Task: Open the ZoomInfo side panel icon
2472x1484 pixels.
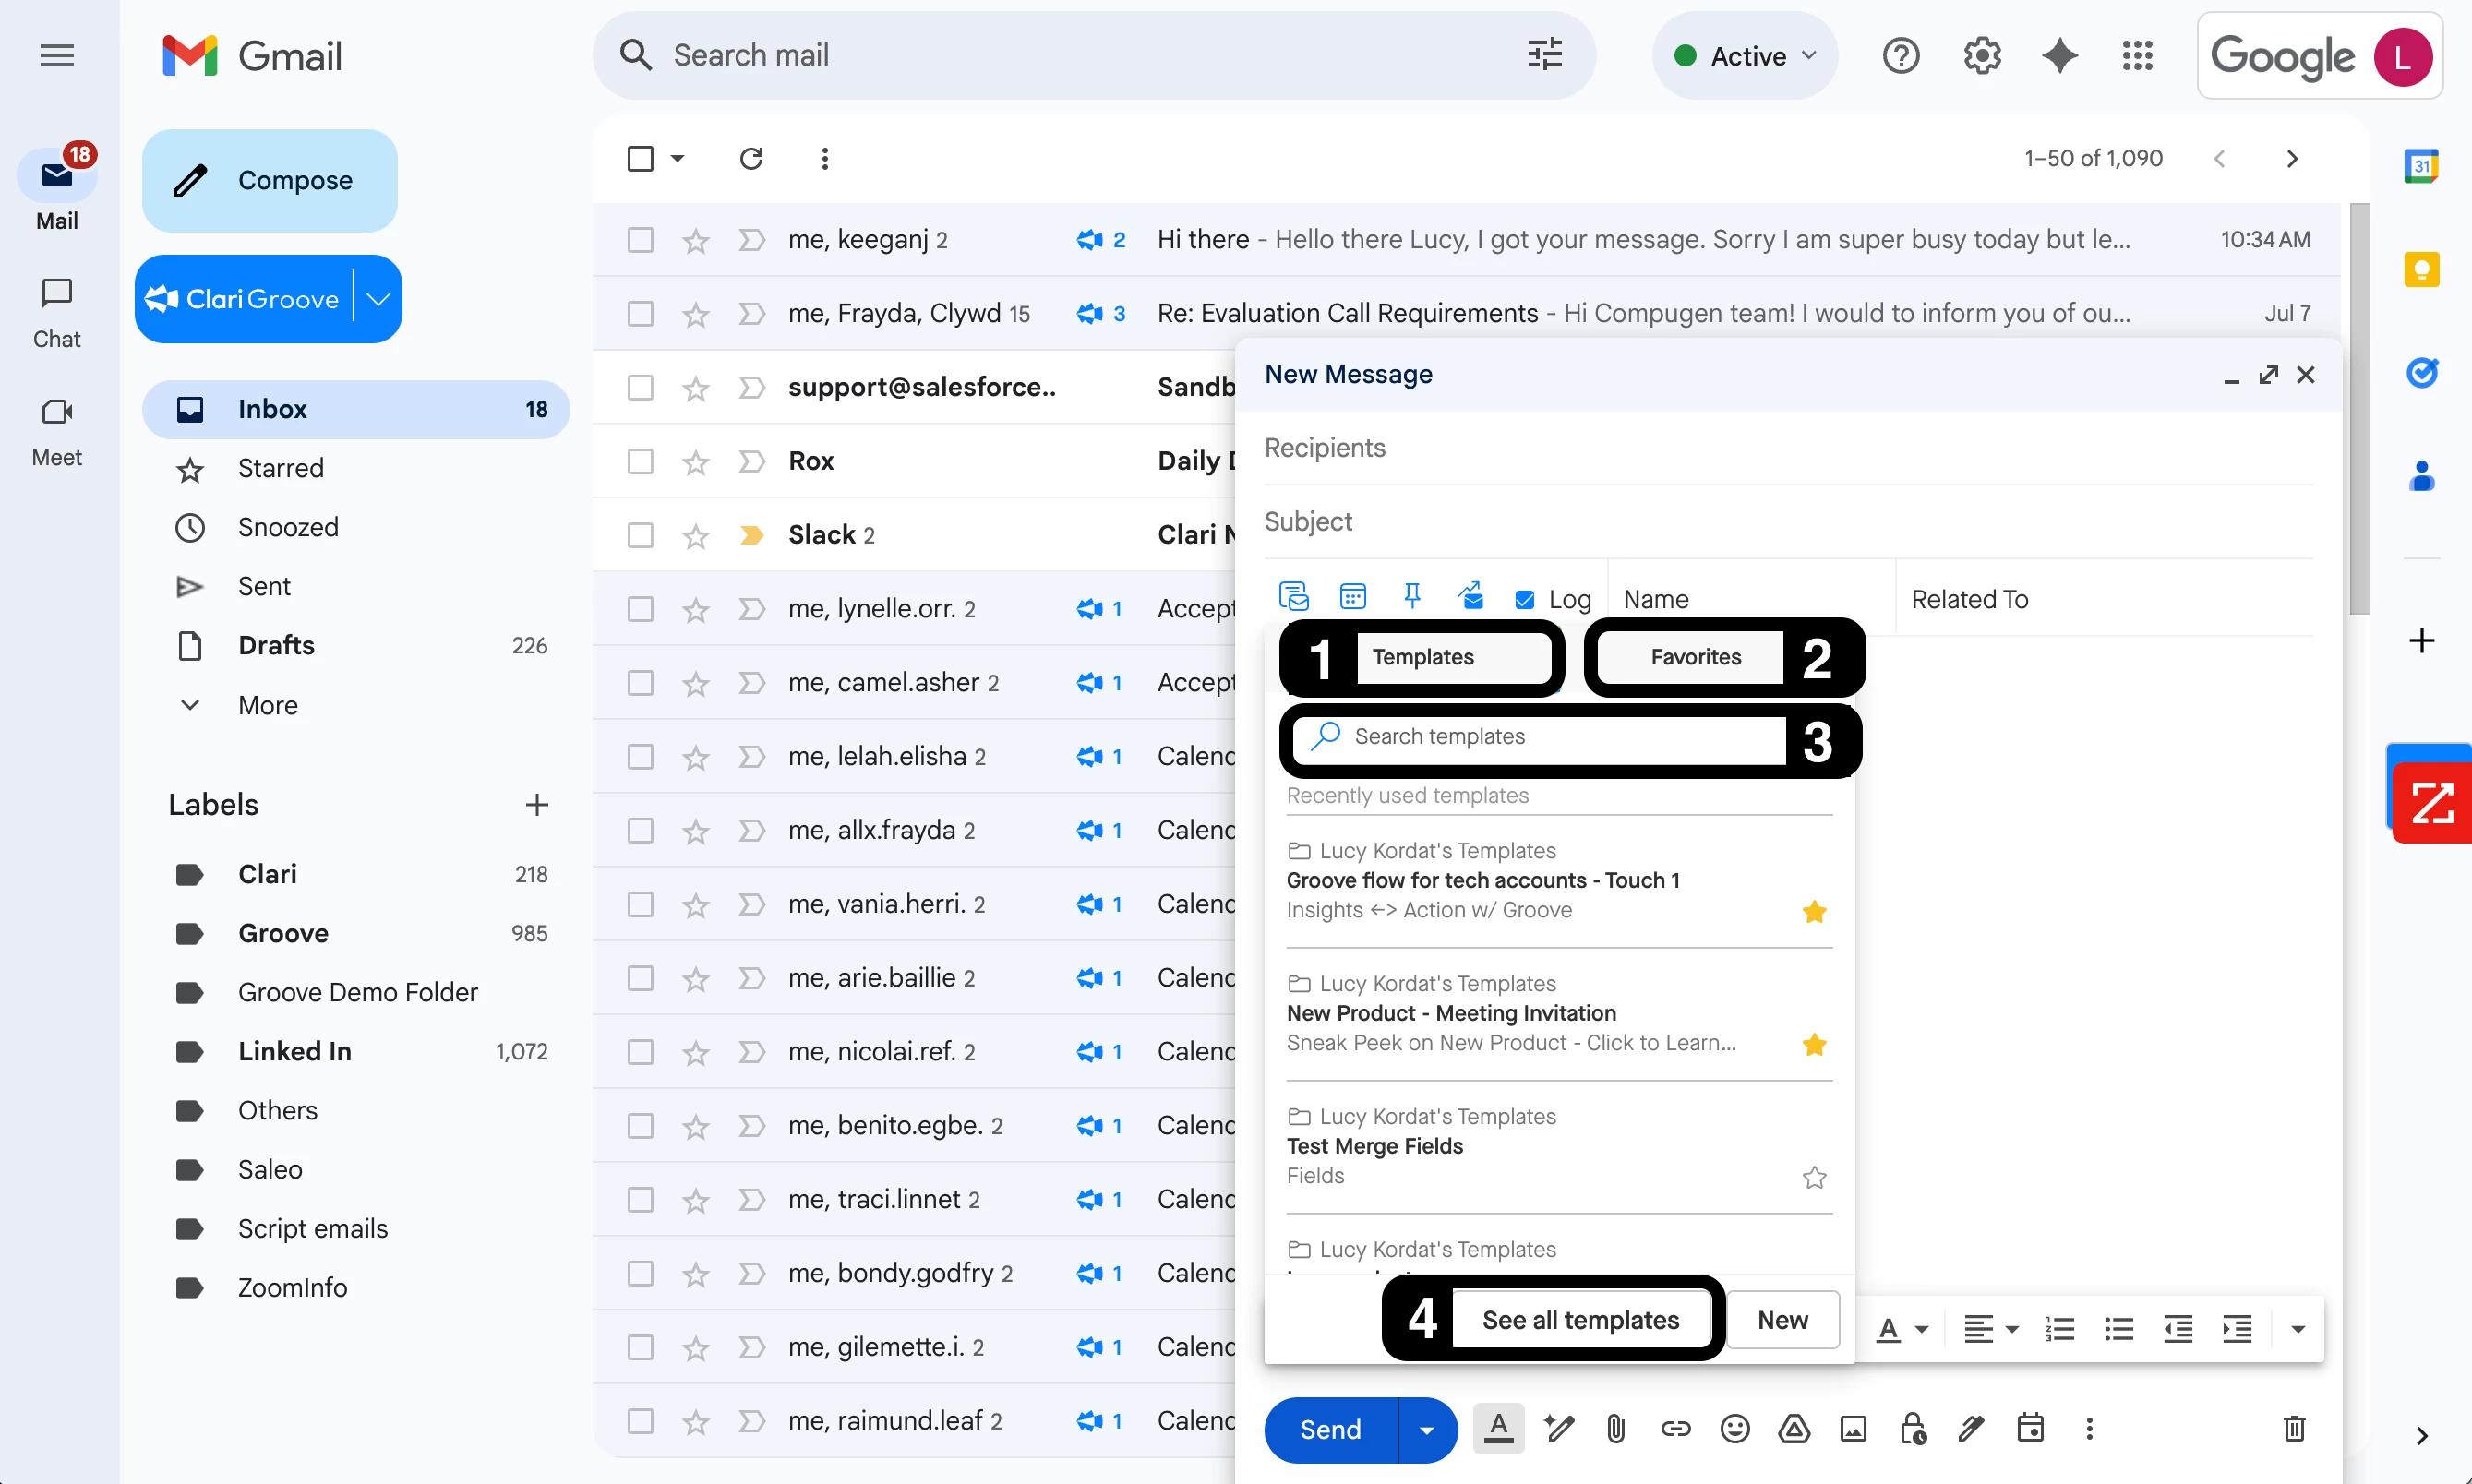Action: coord(2432,802)
